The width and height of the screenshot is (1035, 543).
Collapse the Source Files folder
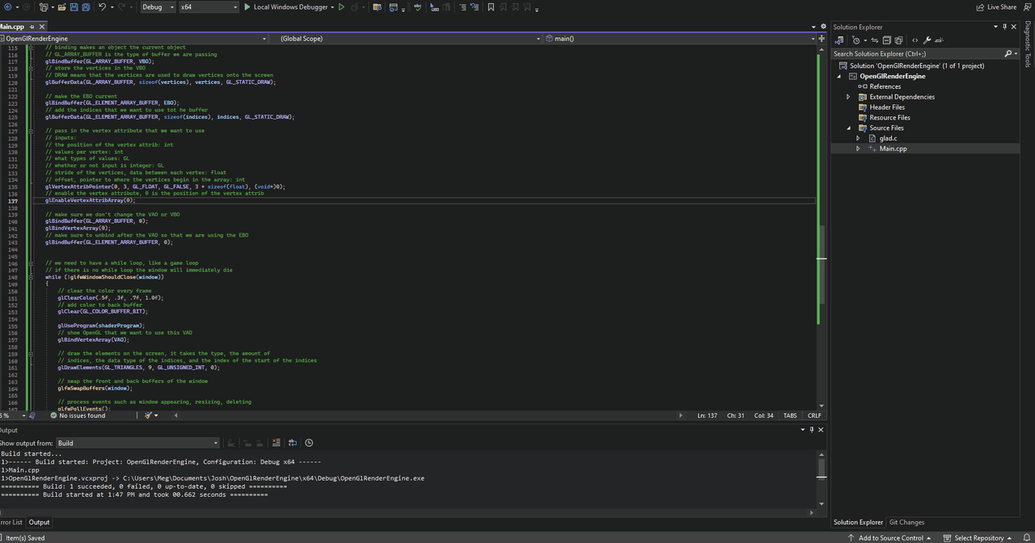click(848, 128)
